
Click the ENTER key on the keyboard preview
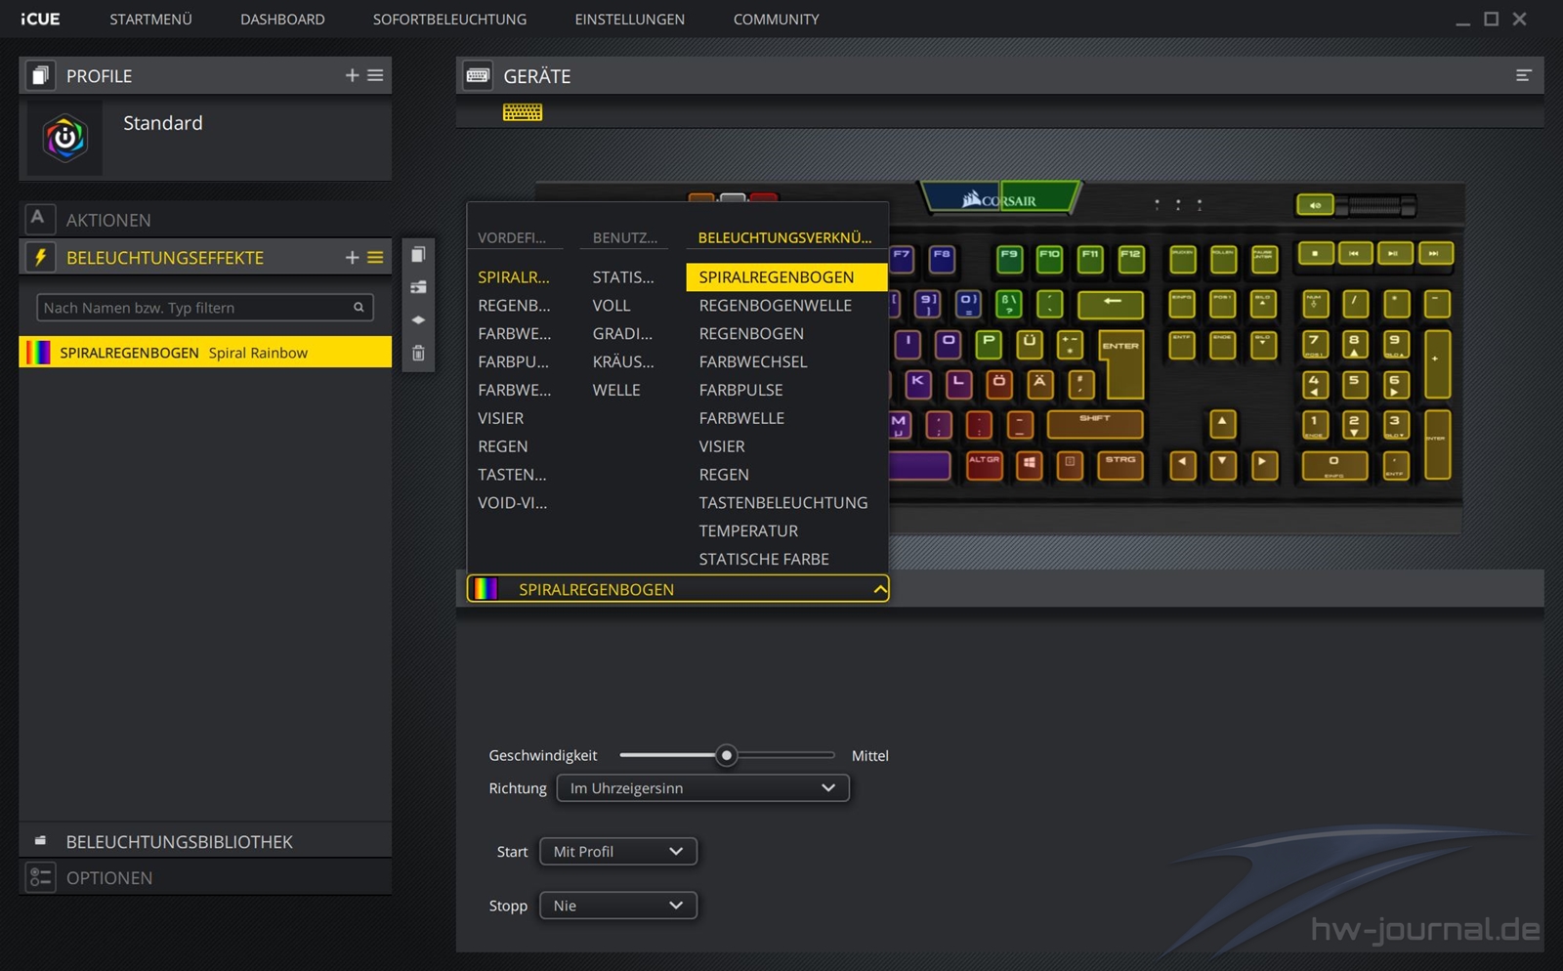(x=1121, y=365)
